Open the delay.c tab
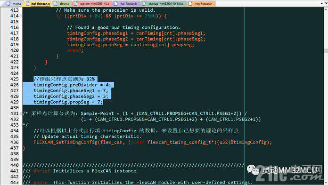The height and width of the screenshot is (185, 328). (x=62, y=4)
